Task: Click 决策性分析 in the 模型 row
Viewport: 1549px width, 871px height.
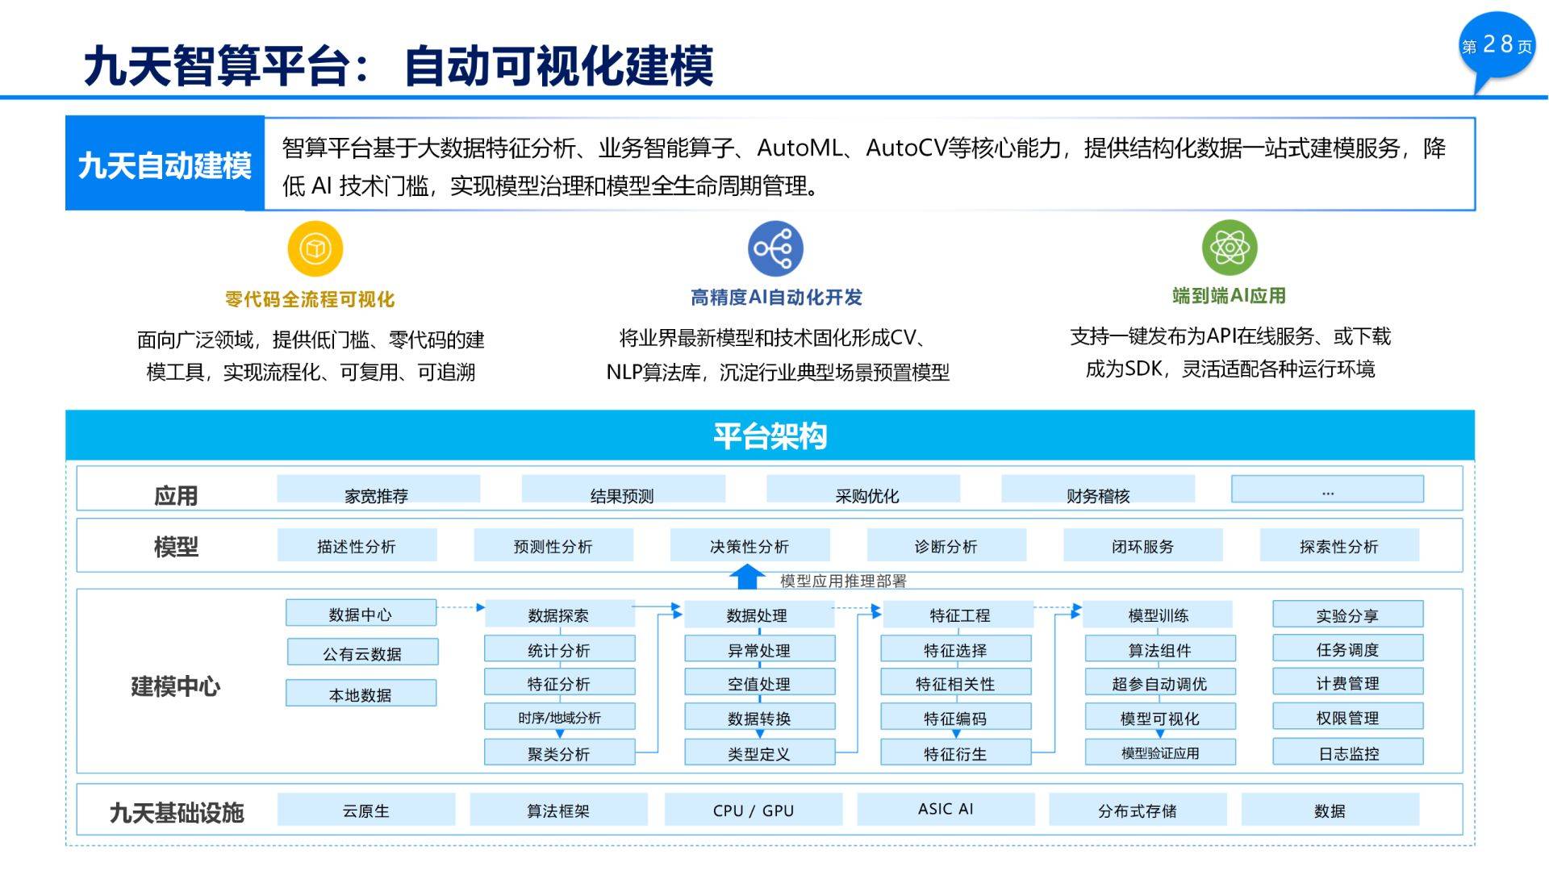Action: (750, 545)
